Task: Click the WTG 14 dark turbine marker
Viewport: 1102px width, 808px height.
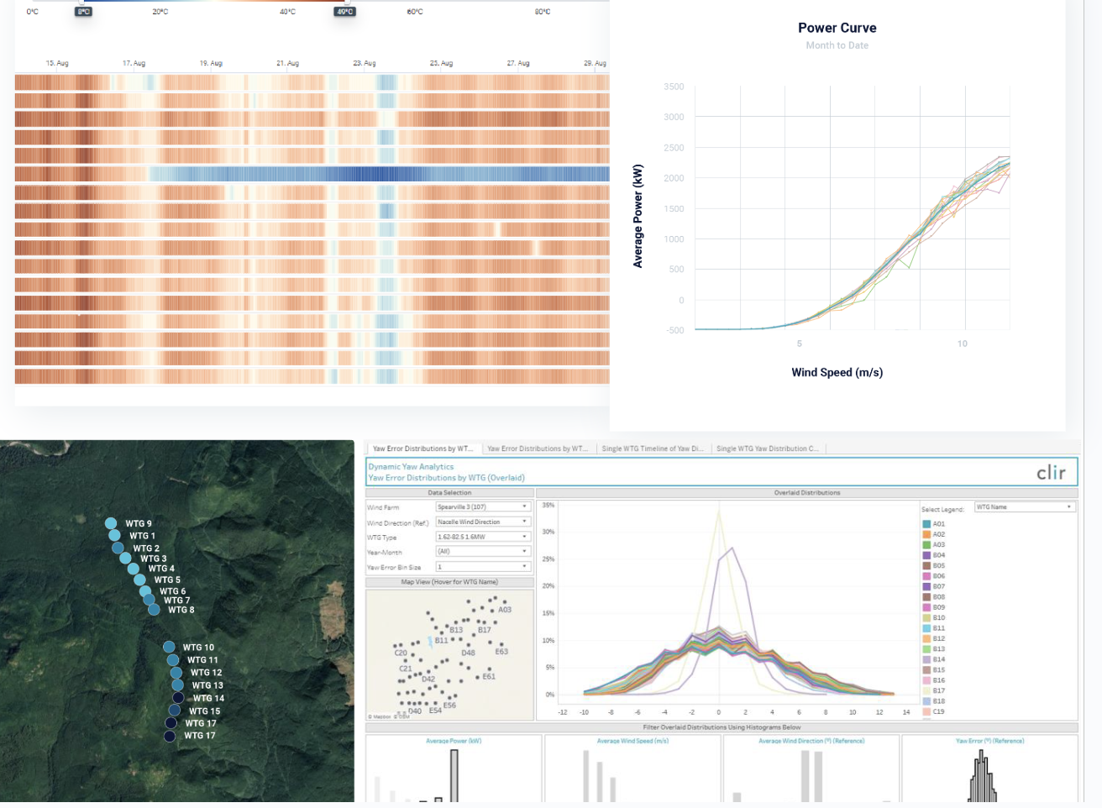Action: pos(178,698)
